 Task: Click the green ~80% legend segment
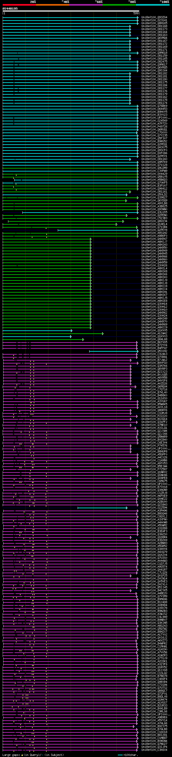coord(119,5)
